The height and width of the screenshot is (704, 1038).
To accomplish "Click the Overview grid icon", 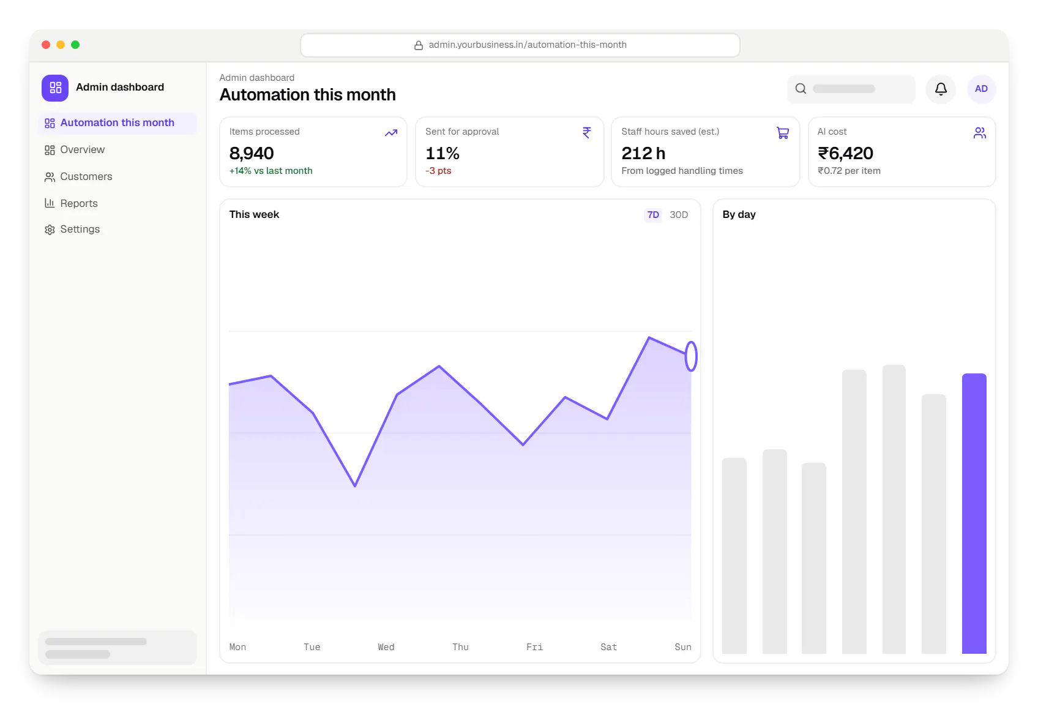I will point(50,150).
